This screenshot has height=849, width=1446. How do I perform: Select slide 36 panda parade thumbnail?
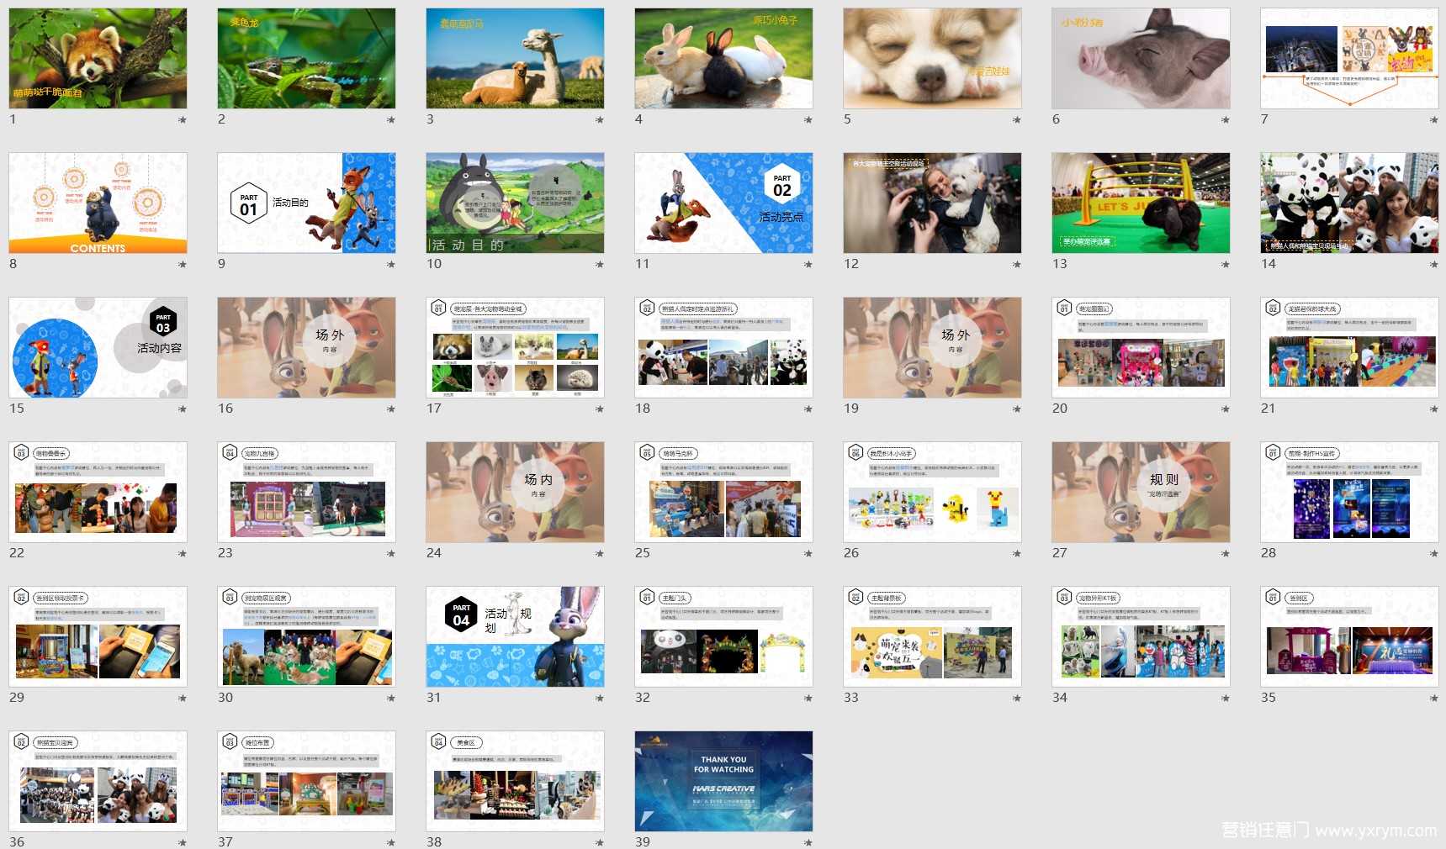[98, 781]
